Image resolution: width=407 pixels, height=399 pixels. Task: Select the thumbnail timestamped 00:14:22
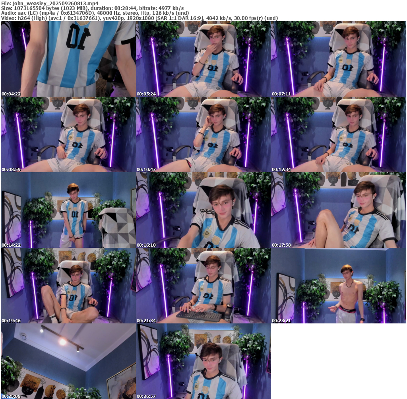pyautogui.click(x=68, y=210)
